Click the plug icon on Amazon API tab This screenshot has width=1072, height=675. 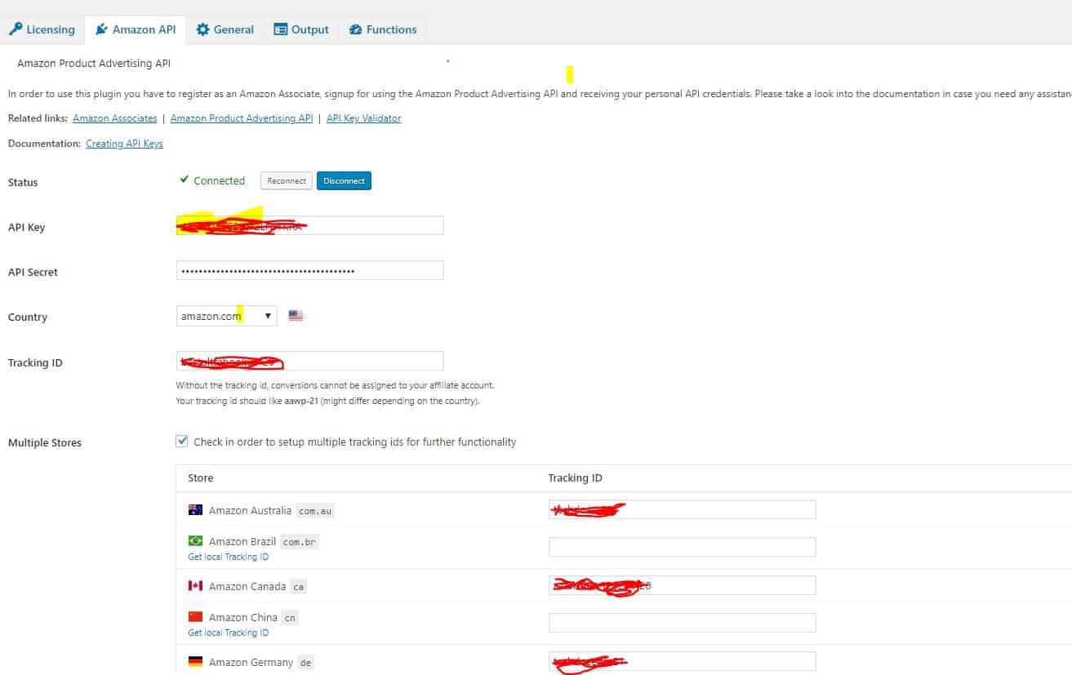(x=101, y=29)
